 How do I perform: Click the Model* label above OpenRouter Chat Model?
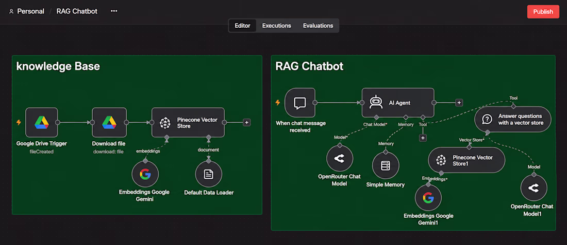(x=340, y=137)
